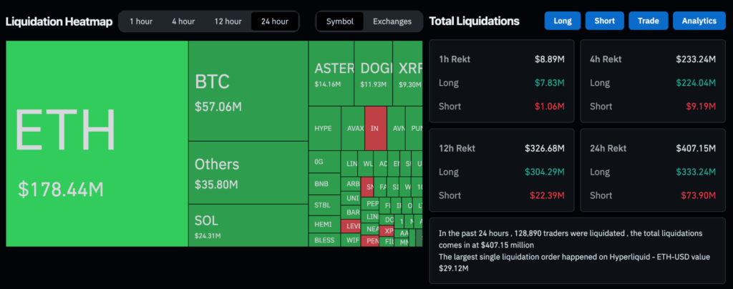Click the Others $35.80M tile
Screen dimensions: 733x289
coord(248,173)
